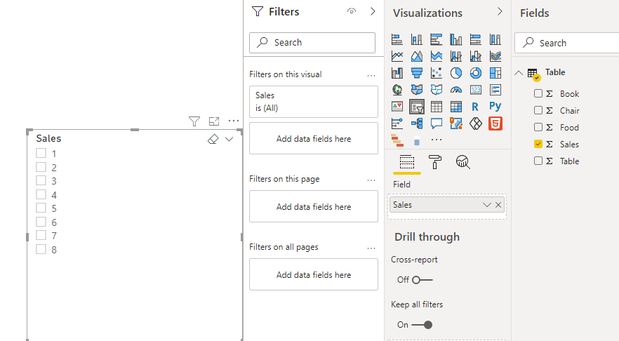Image resolution: width=619 pixels, height=341 pixels.
Task: Click Add data fields for all pages
Action: tap(314, 275)
